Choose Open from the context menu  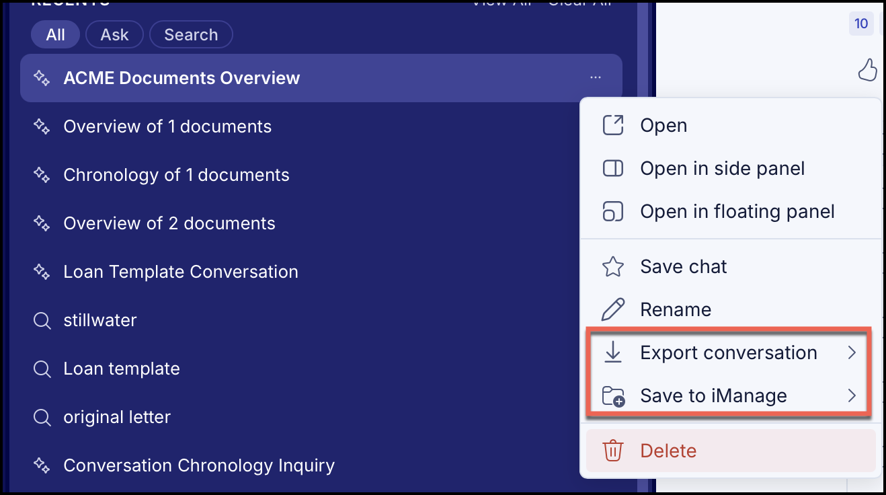(x=731, y=126)
